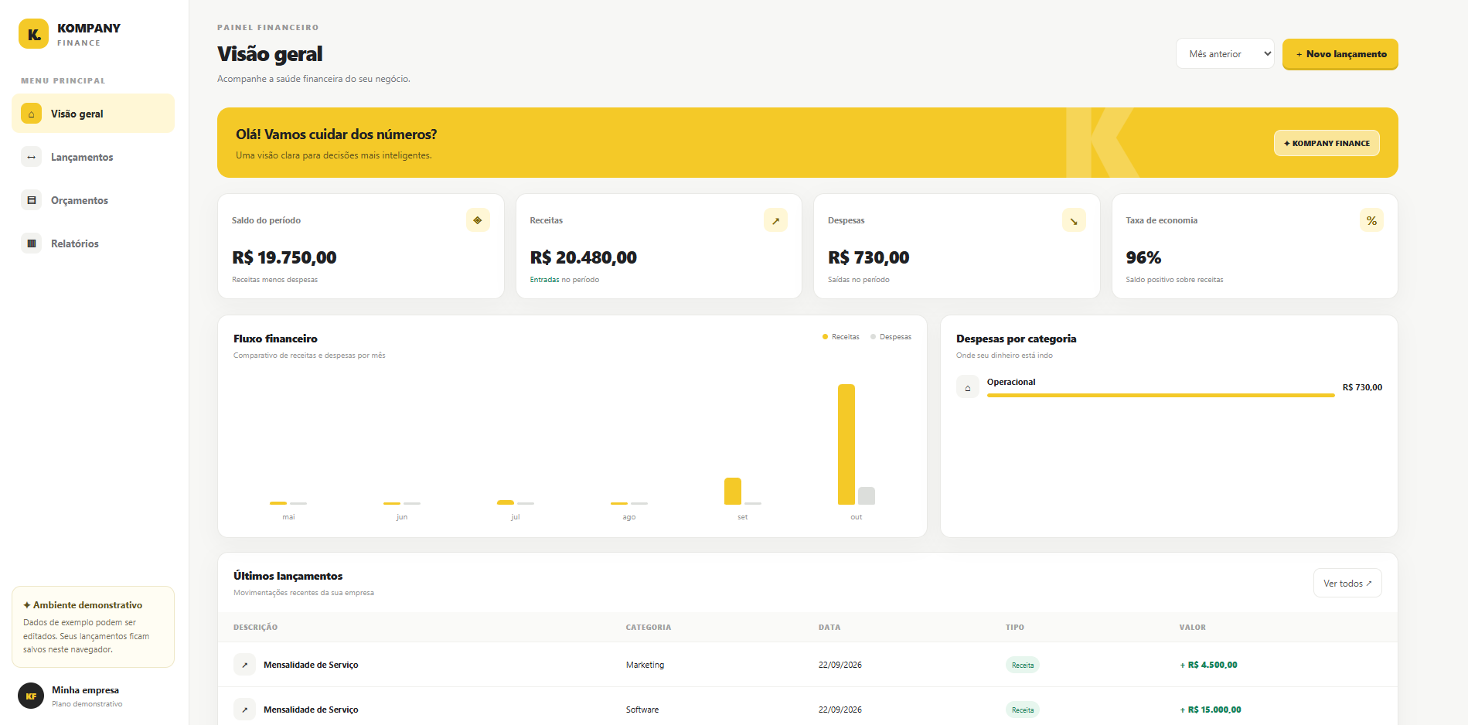Click the Operacional category home icon
This screenshot has height=725, width=1468.
[x=968, y=386]
